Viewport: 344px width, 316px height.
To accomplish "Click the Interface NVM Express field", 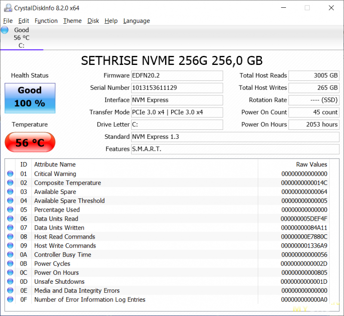I will point(177,100).
